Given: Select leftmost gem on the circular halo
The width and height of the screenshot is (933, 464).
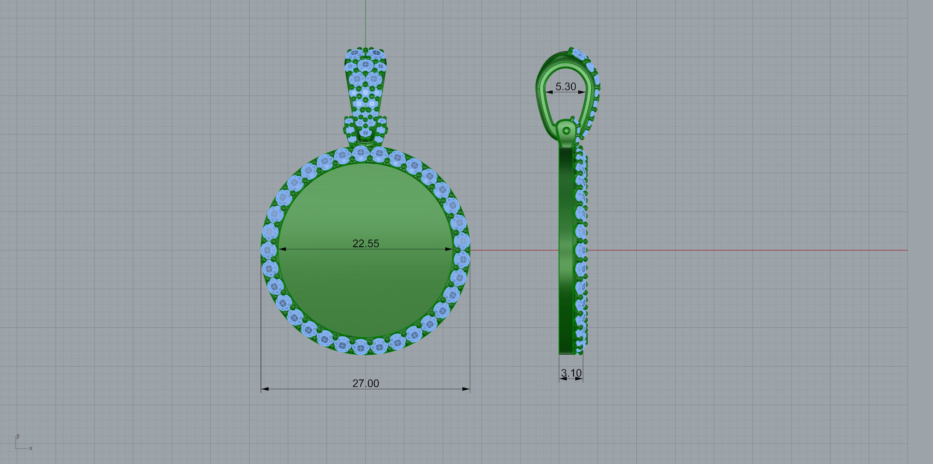Looking at the screenshot, I should (268, 250).
